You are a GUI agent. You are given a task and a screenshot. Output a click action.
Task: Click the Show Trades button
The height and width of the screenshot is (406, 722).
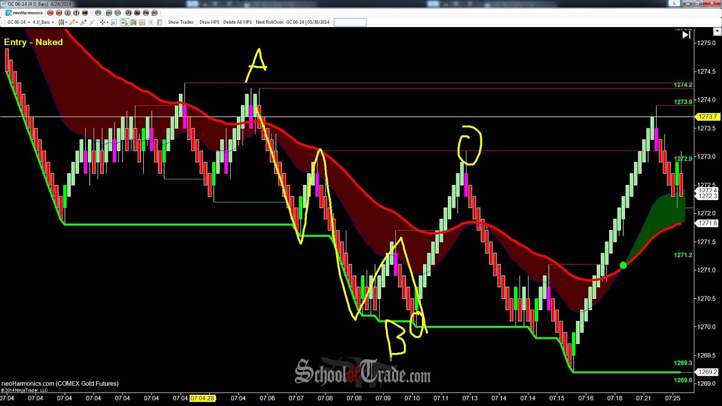point(180,22)
